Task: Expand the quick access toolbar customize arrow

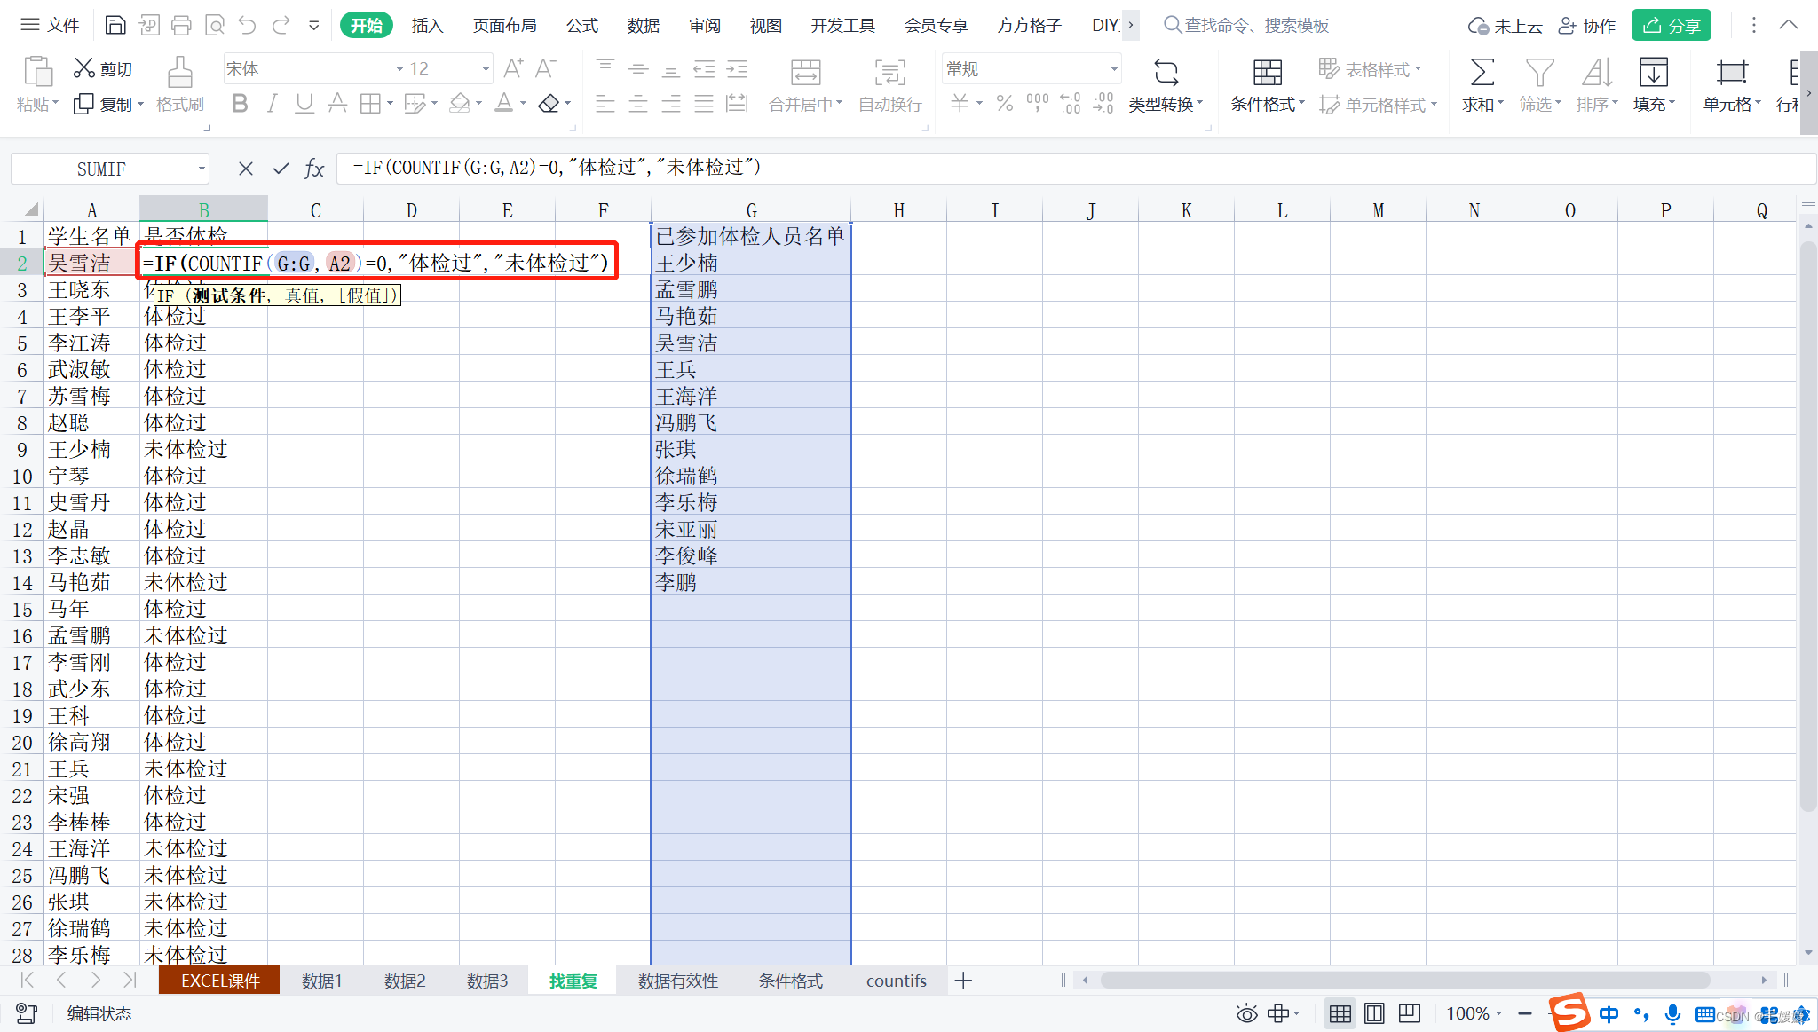Action: pyautogui.click(x=313, y=26)
